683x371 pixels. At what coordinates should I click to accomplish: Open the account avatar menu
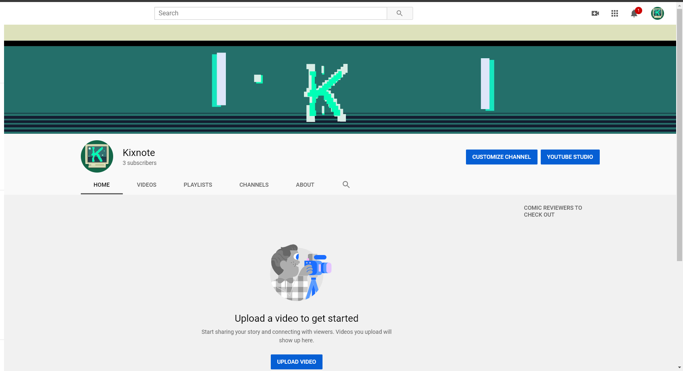[658, 13]
